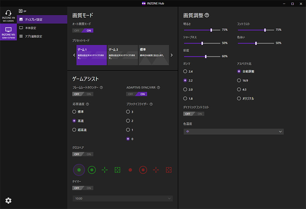This screenshot has height=209, width=306.
Task: Set response speed to 超高速
Action: coord(74,130)
